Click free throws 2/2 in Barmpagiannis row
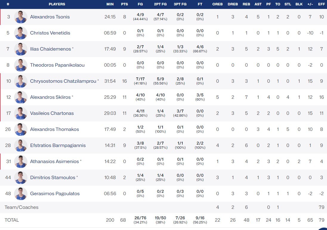 200,143
